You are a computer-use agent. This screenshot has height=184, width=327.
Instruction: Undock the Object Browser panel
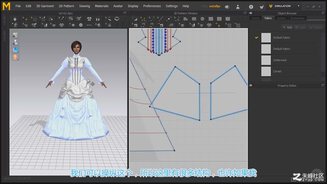(323, 13)
